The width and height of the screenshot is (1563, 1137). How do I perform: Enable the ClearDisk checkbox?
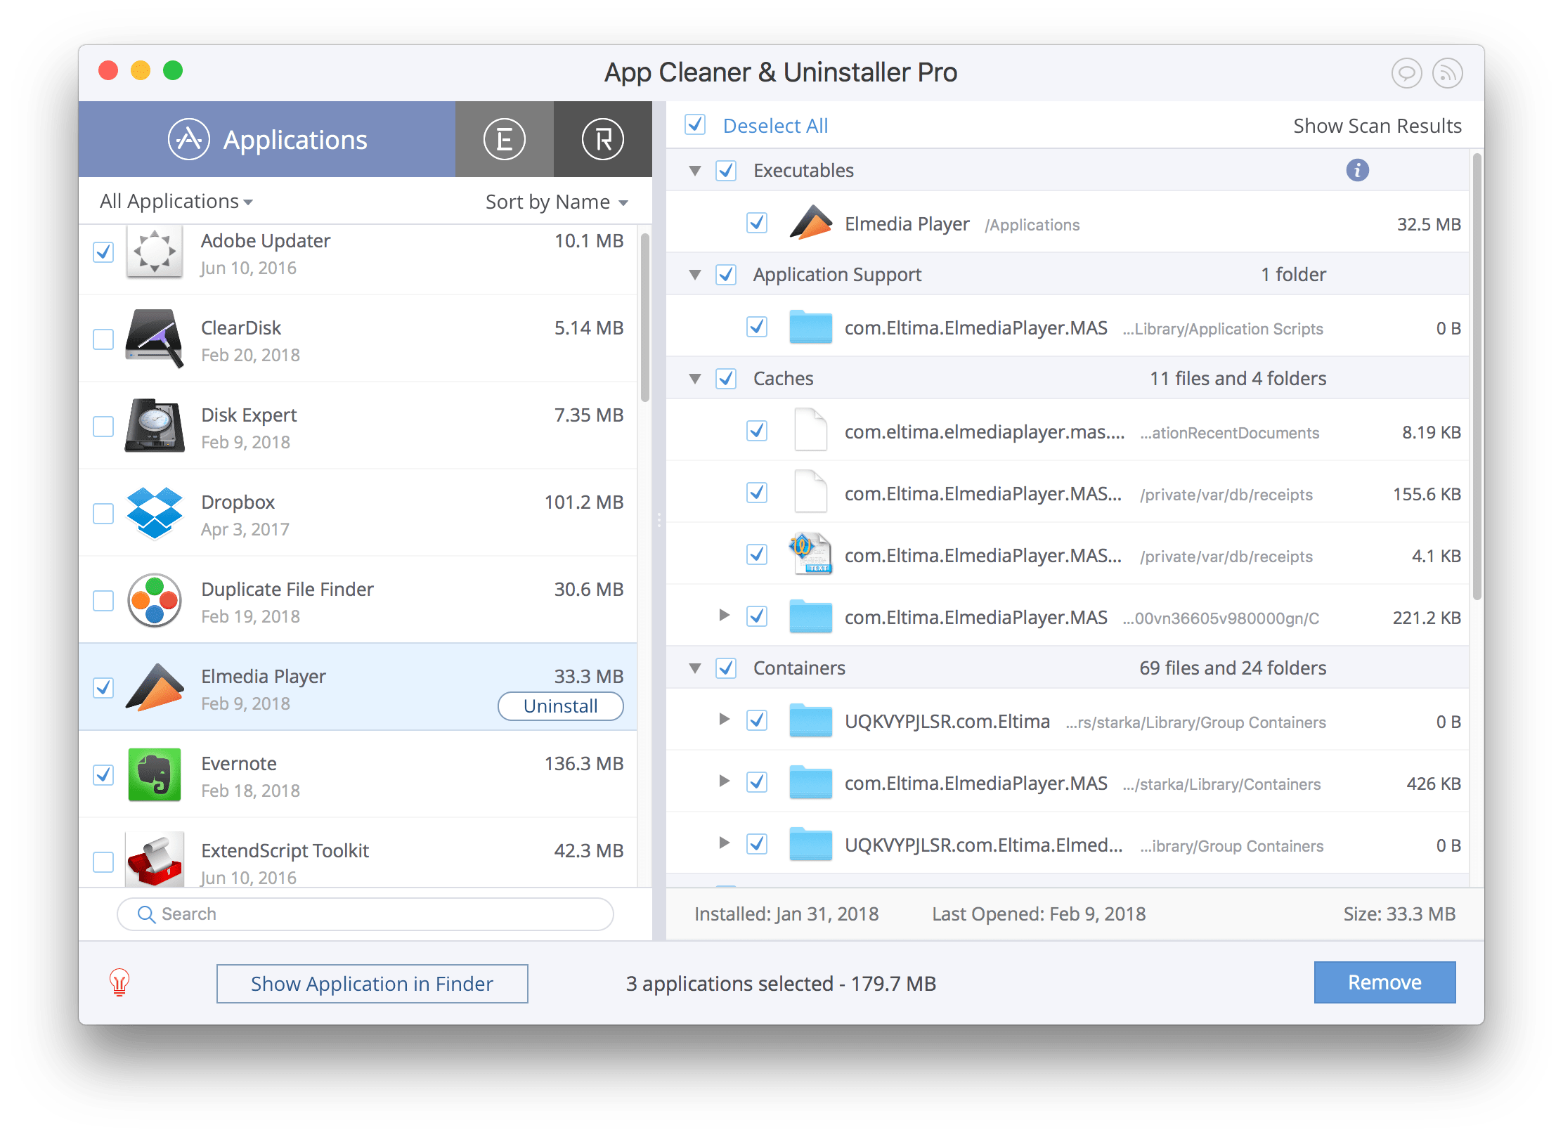(x=103, y=339)
